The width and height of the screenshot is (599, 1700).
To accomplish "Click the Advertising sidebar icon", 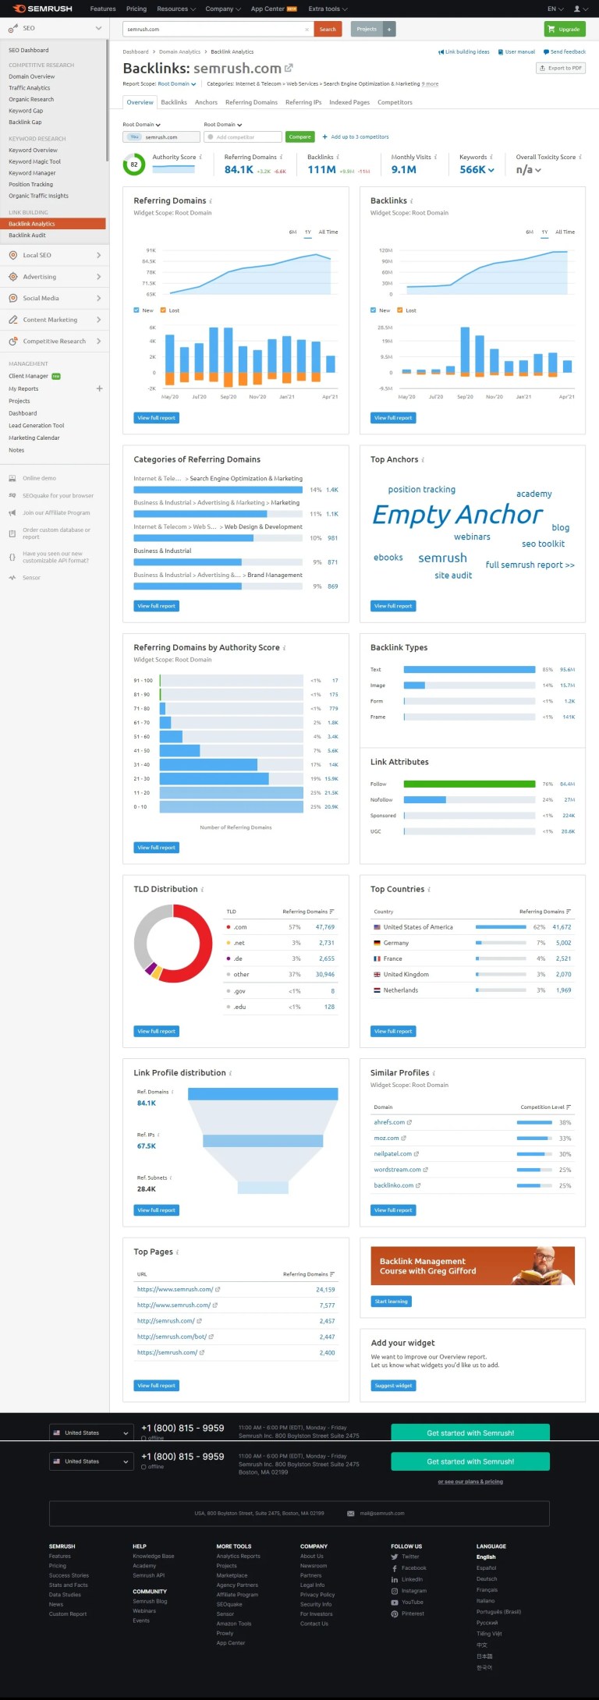I will coord(13,277).
